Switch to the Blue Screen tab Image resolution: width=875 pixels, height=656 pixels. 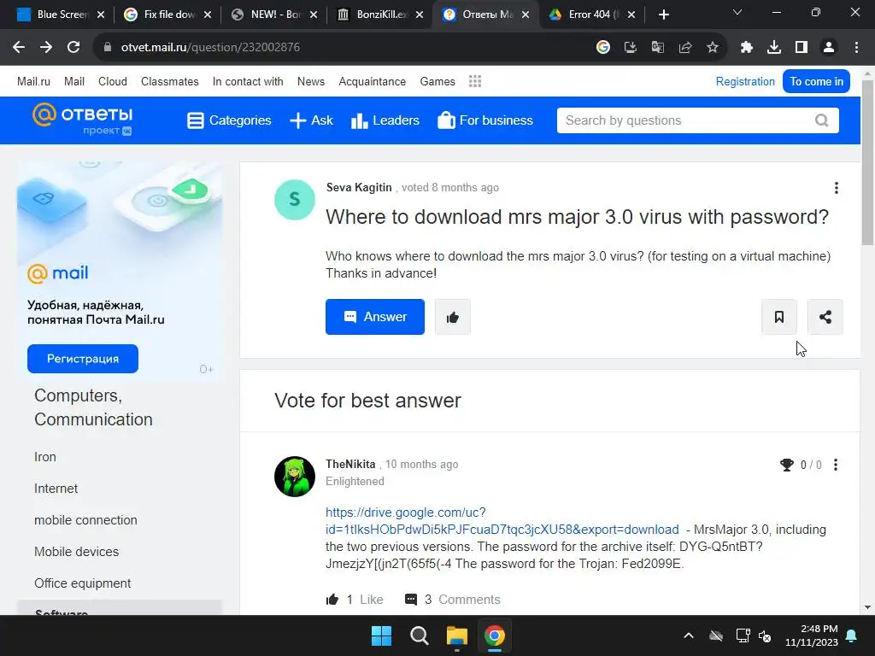click(60, 15)
